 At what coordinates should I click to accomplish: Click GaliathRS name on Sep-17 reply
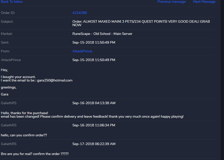click(x=9, y=144)
